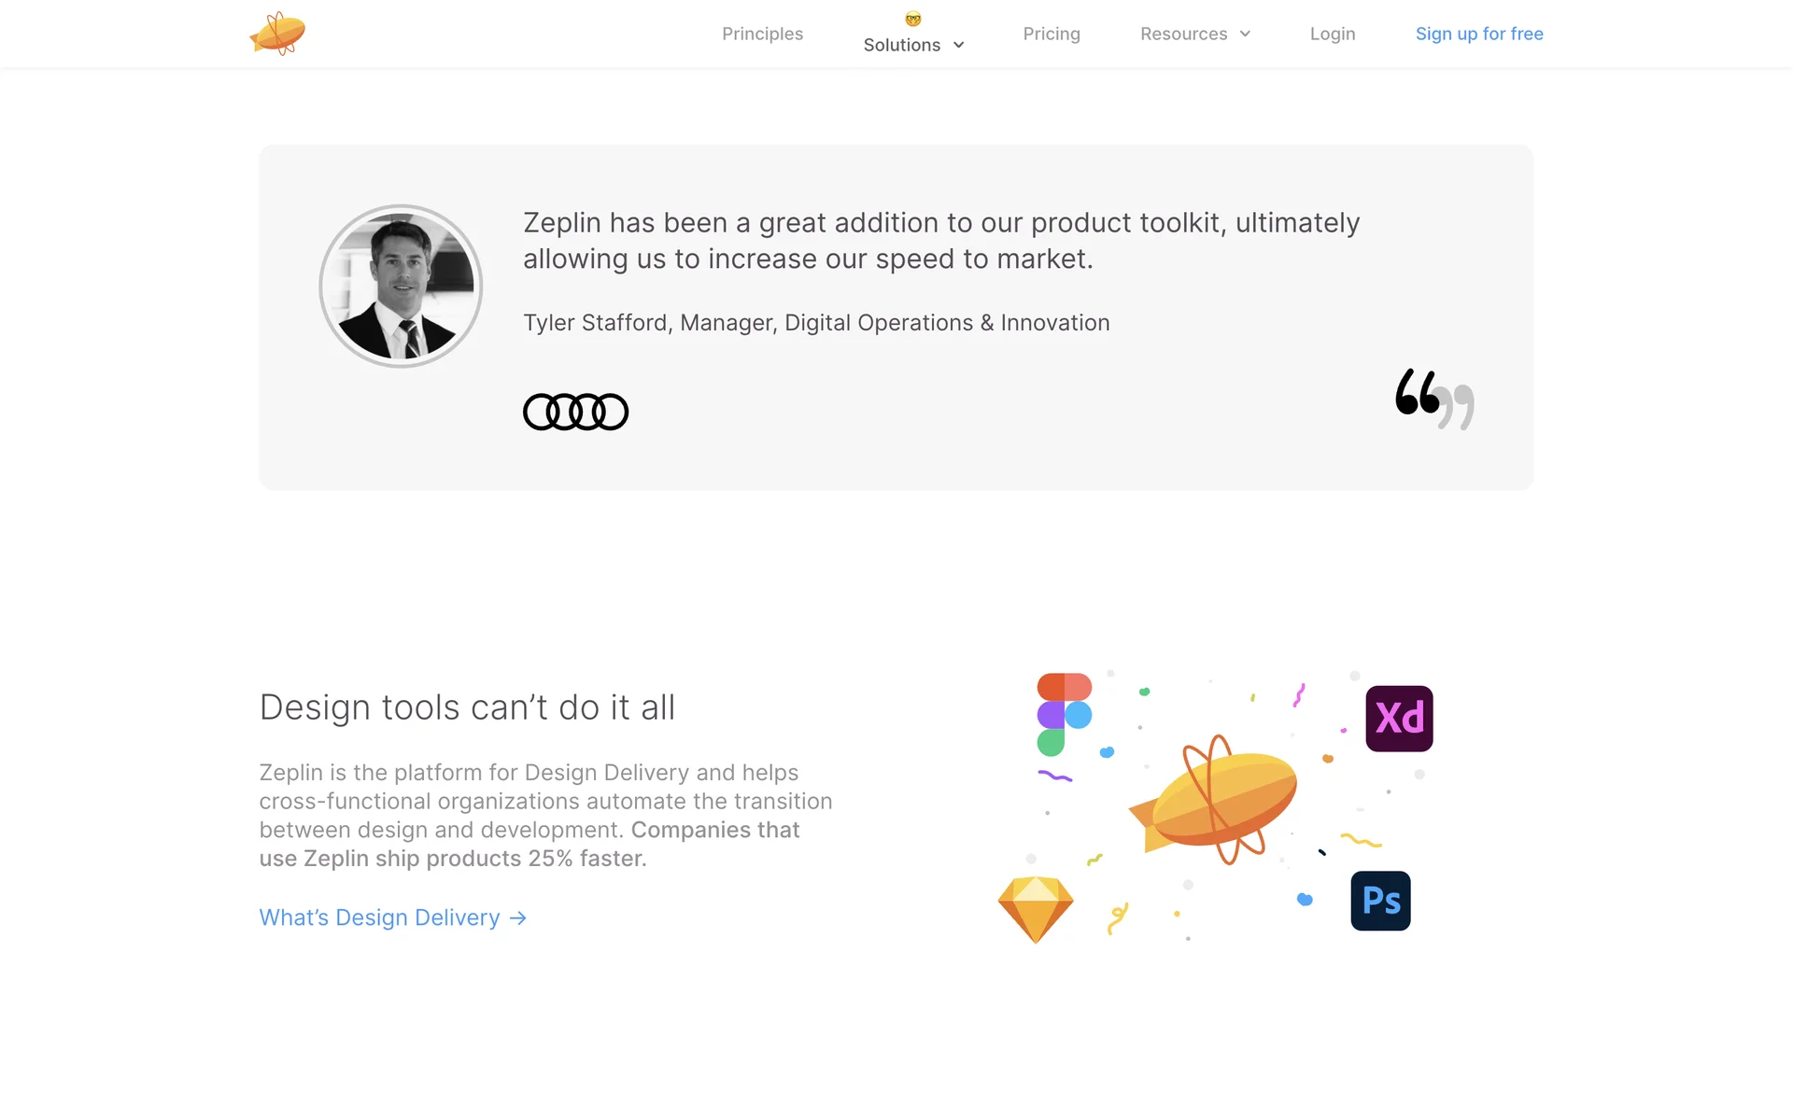1793x1120 pixels.
Task: Click Sign up for free
Action: coord(1478,34)
